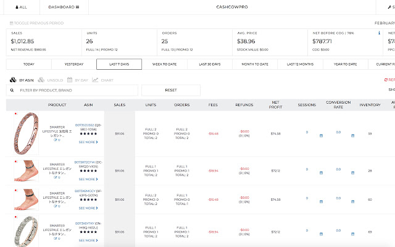Sort by Refunds column header
This screenshot has height=247, width=395.
pyautogui.click(x=244, y=105)
